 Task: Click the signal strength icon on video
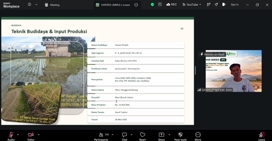tap(199, 90)
